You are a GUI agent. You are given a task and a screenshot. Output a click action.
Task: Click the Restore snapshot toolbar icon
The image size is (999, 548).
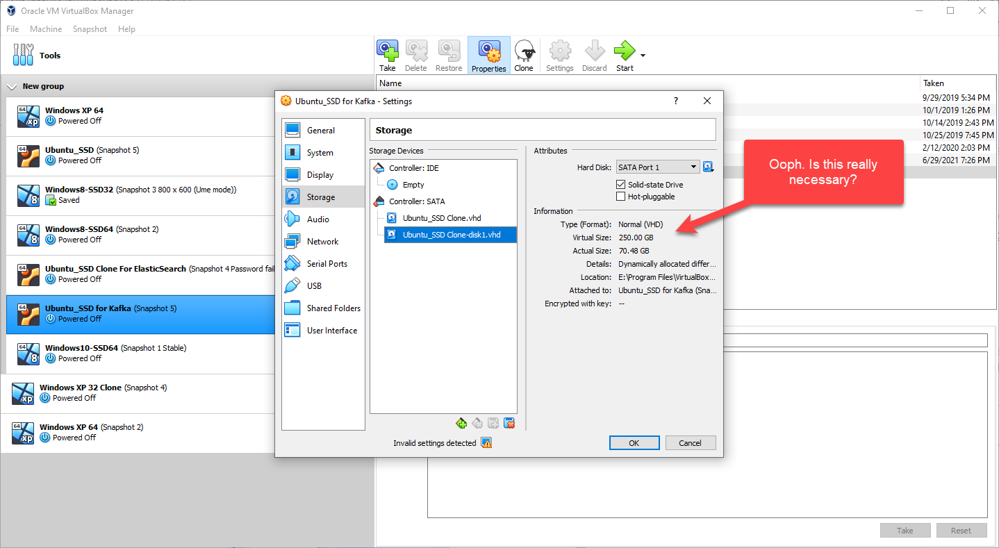tap(449, 55)
